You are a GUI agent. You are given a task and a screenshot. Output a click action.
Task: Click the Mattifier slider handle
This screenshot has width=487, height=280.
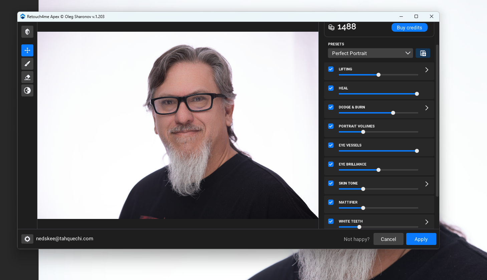click(x=363, y=208)
